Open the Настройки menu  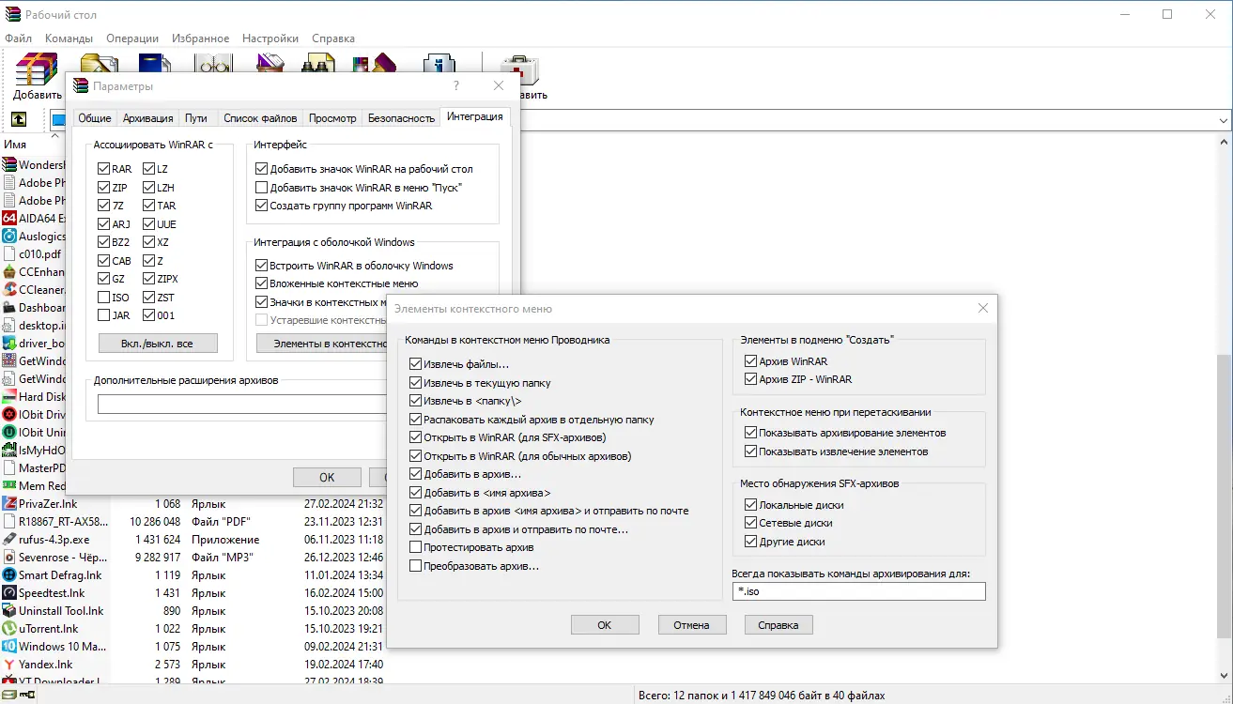(270, 38)
